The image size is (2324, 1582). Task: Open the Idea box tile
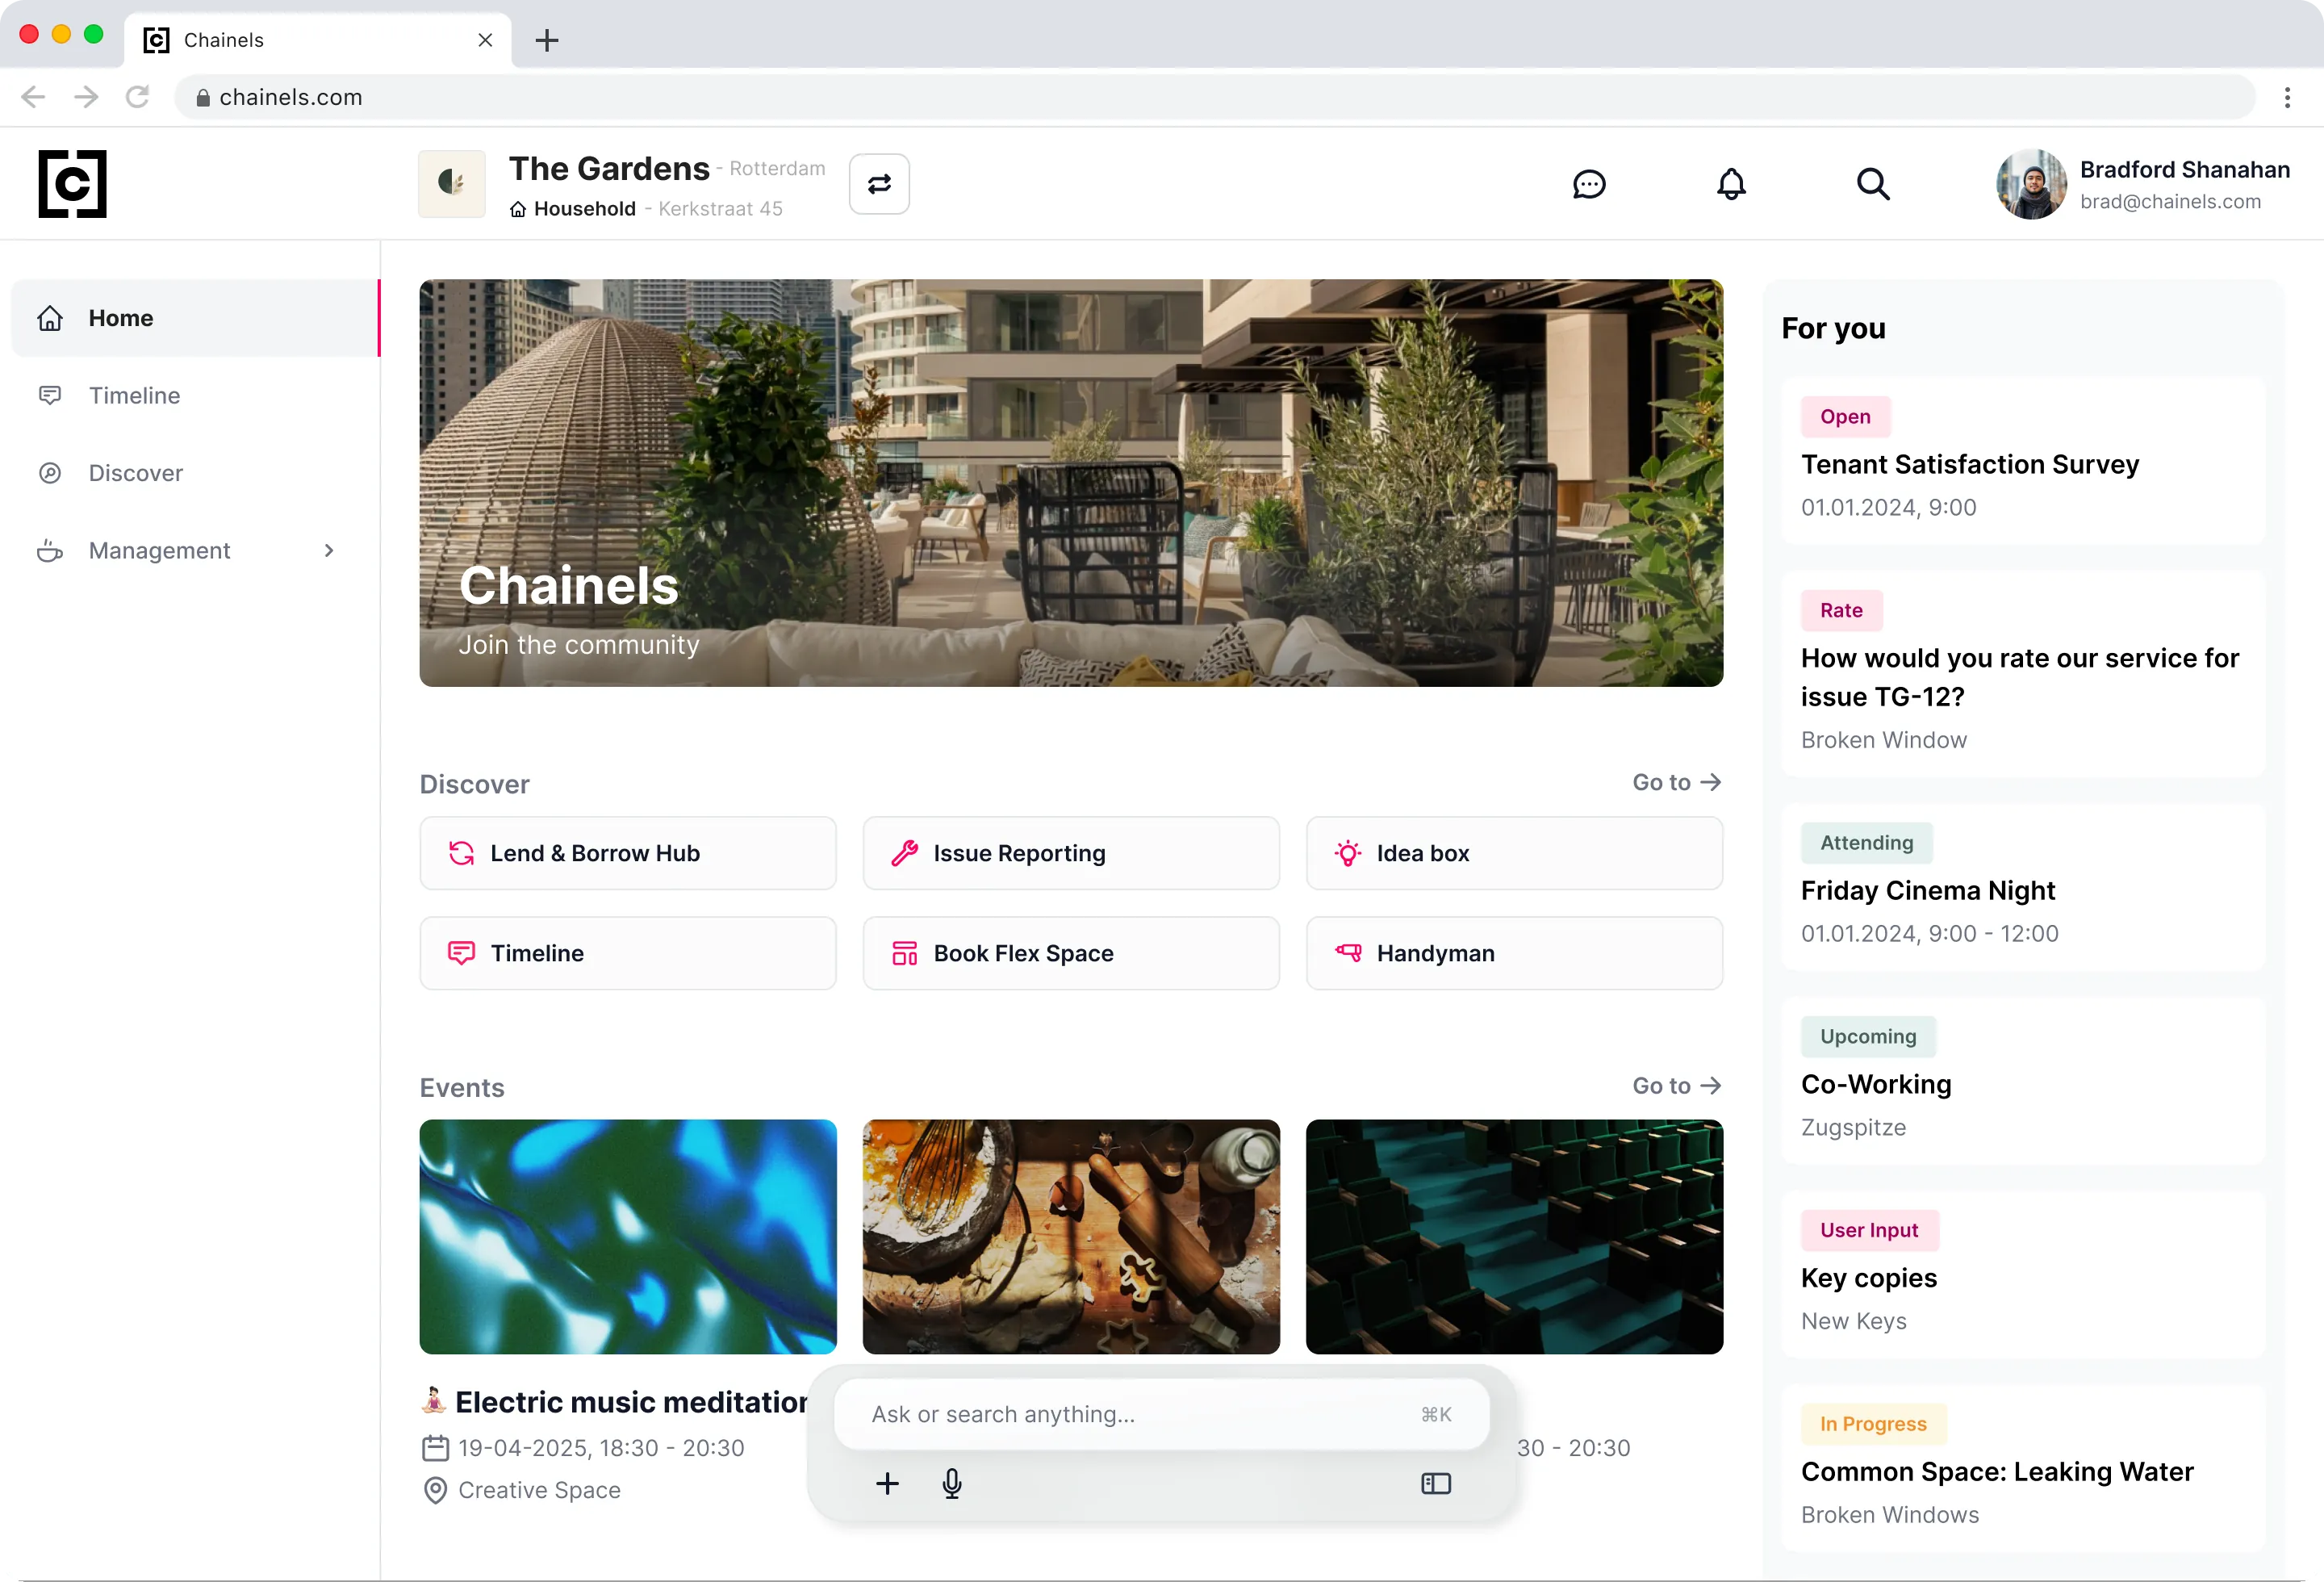tap(1514, 853)
